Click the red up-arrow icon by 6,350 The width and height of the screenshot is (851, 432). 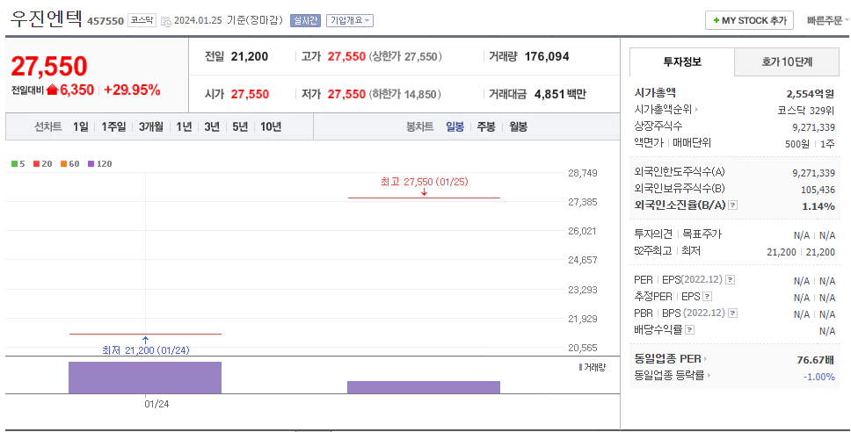point(52,90)
